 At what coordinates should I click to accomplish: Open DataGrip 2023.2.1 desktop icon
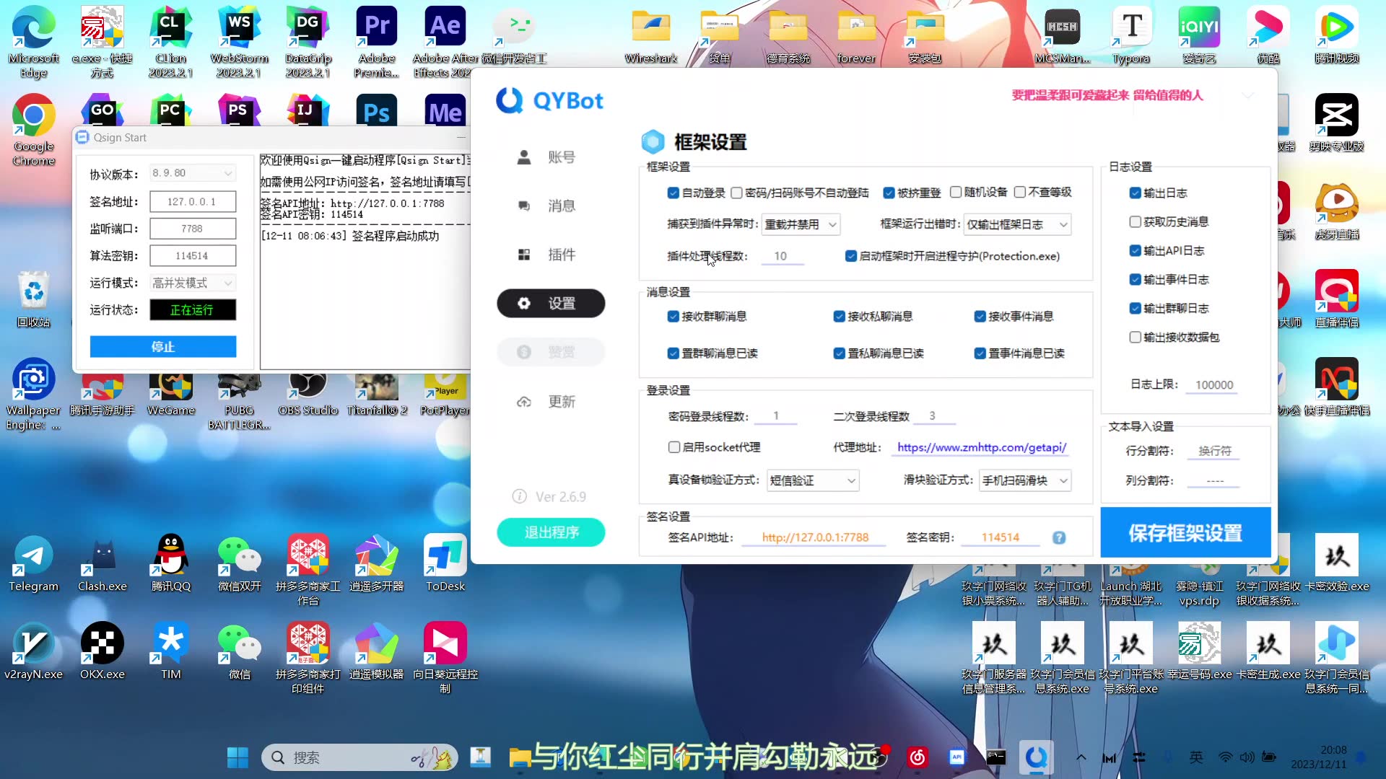coord(308,42)
